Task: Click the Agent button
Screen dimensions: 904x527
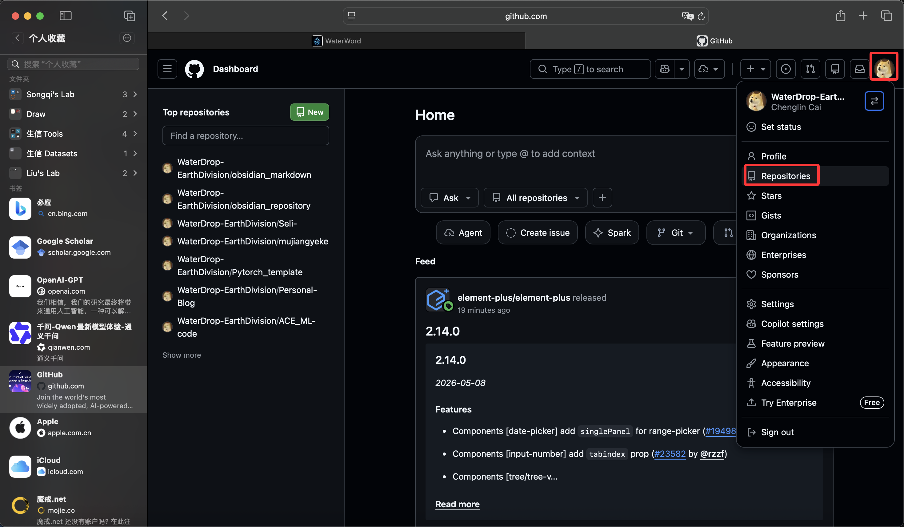Action: pos(463,233)
